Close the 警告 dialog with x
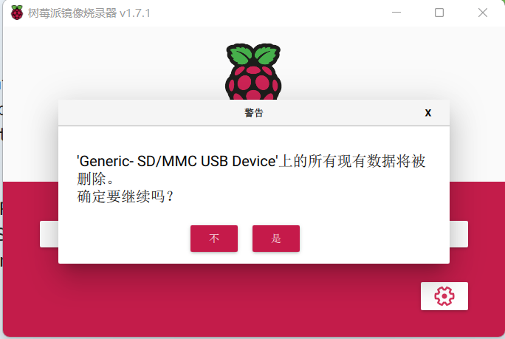Image resolution: width=505 pixels, height=339 pixels. [x=427, y=112]
